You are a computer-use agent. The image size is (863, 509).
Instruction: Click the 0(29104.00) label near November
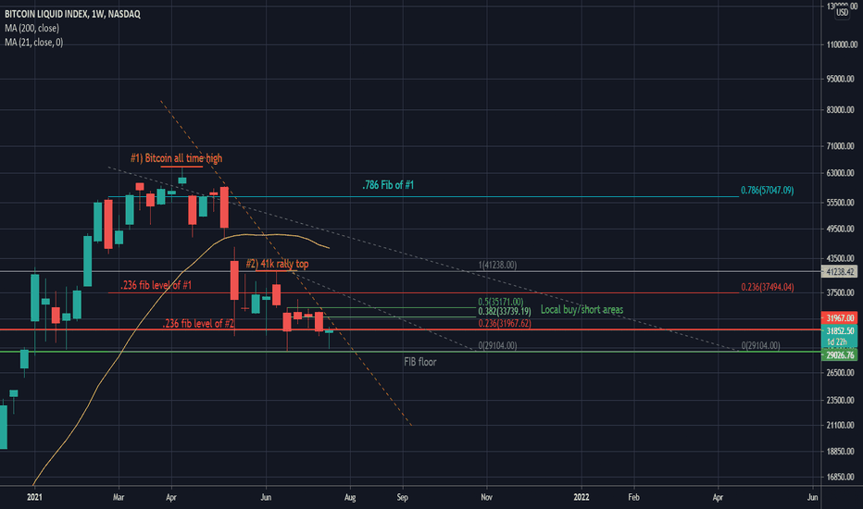[x=497, y=345]
